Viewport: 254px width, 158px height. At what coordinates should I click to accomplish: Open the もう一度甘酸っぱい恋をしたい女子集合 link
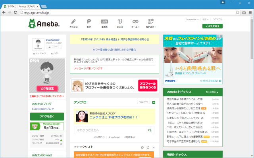click(114, 50)
